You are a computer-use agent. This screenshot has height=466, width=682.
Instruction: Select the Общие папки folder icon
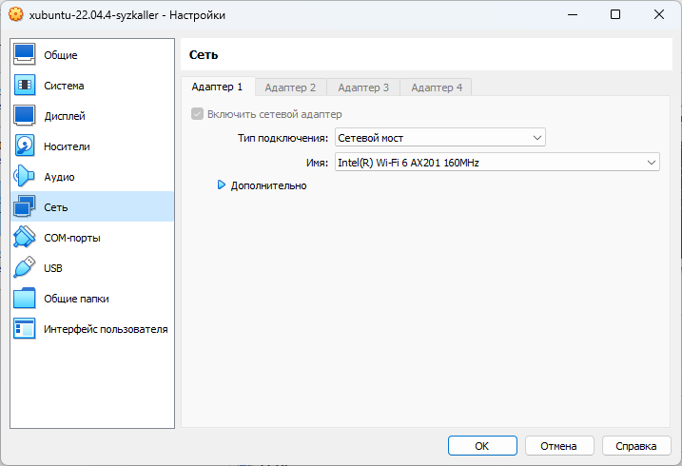point(25,299)
